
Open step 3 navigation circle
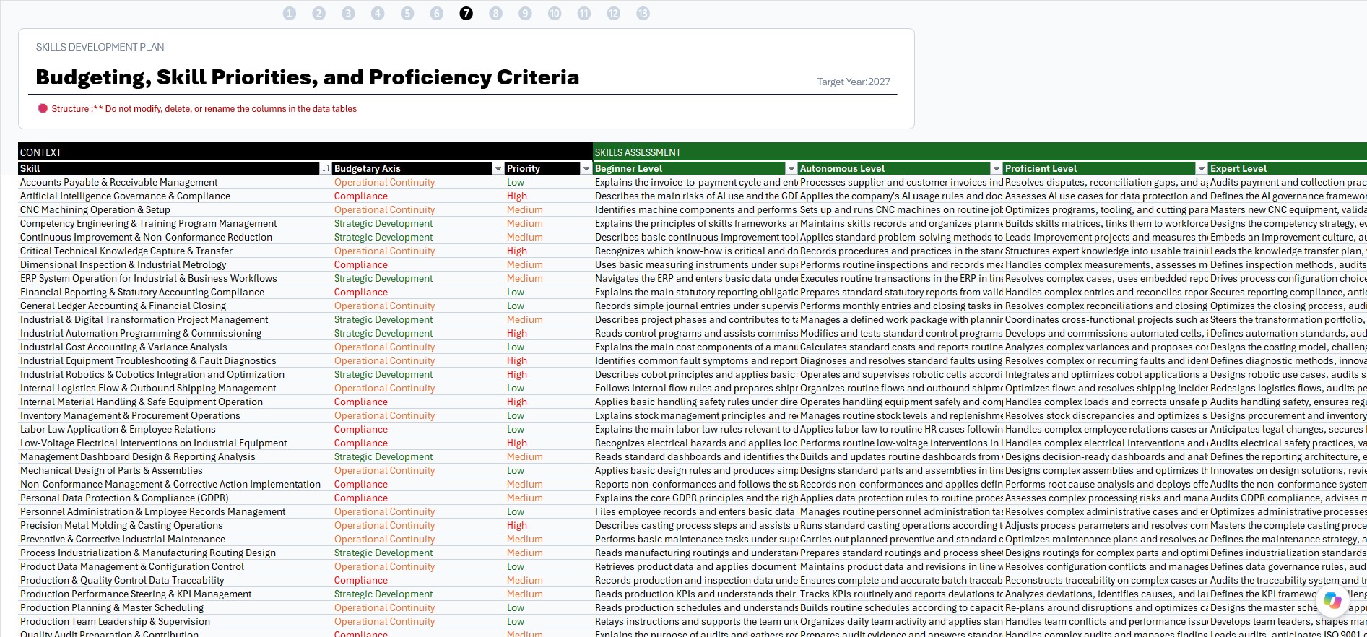[x=348, y=14]
